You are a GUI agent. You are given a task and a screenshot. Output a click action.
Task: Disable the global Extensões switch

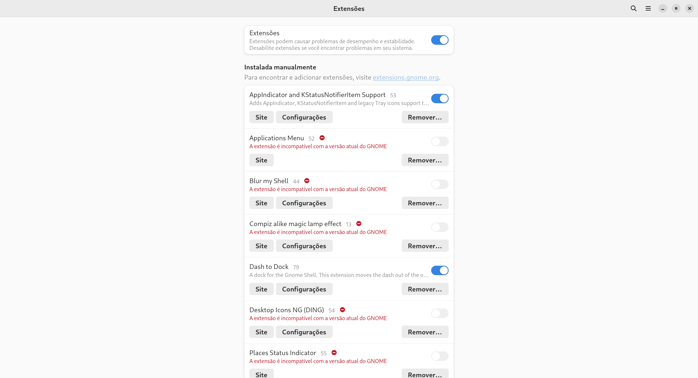(x=440, y=40)
